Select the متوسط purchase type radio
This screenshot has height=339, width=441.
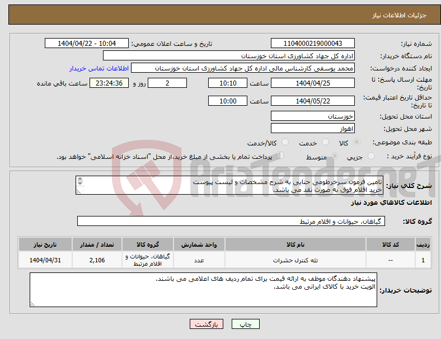click(x=335, y=156)
